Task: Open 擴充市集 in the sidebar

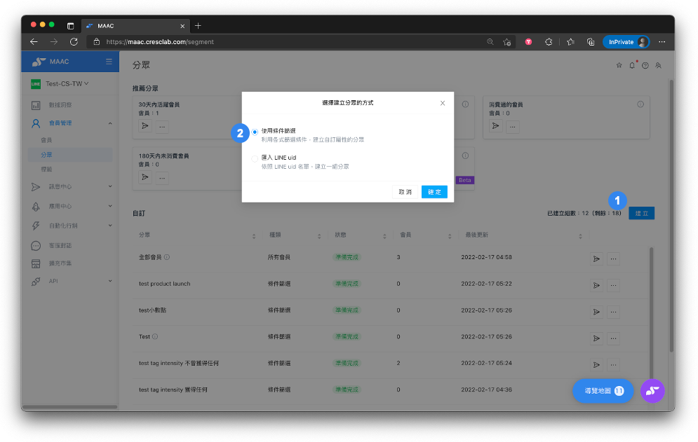Action: (60, 263)
